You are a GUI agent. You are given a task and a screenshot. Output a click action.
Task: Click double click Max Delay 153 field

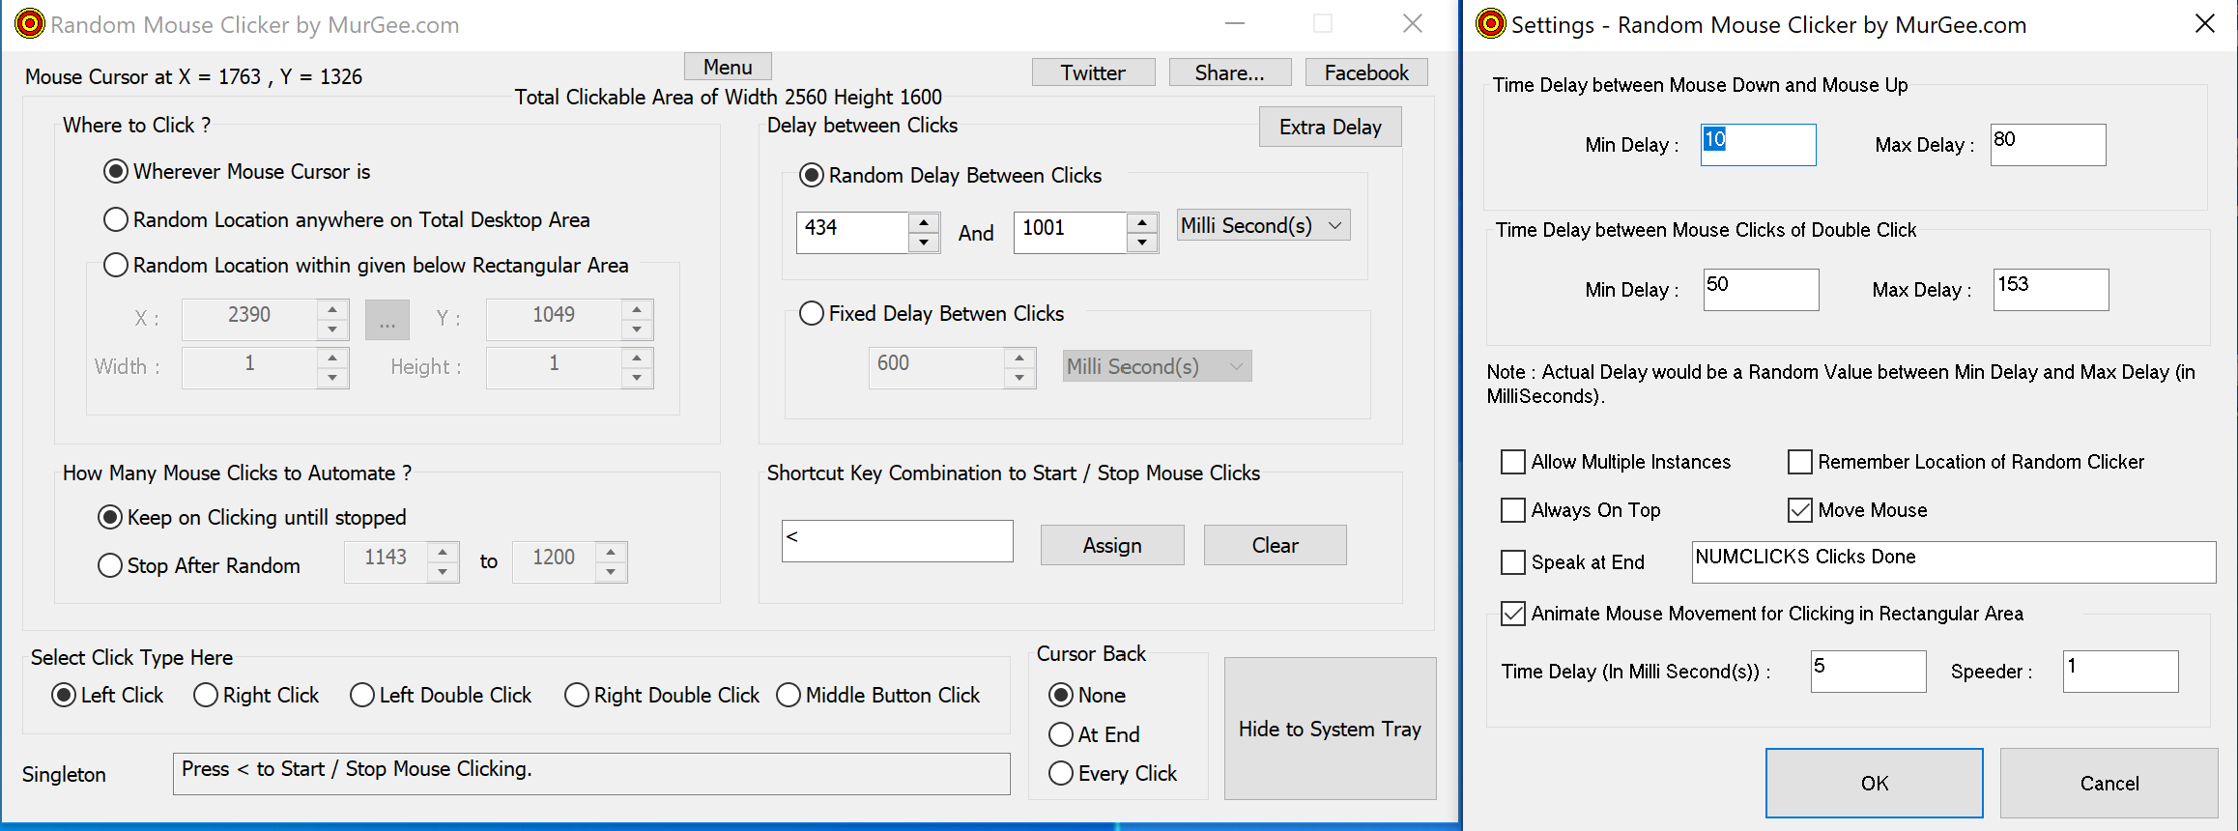click(2051, 290)
